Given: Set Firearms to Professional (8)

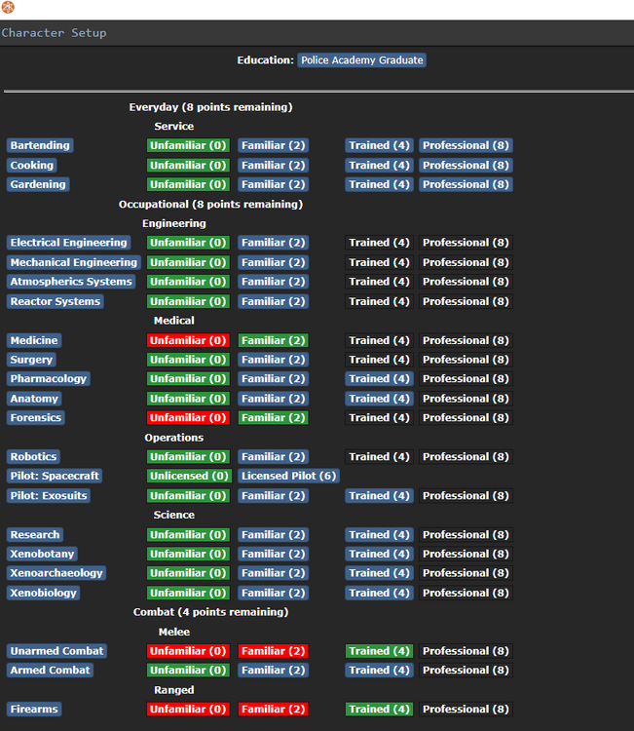Looking at the screenshot, I should [466, 710].
